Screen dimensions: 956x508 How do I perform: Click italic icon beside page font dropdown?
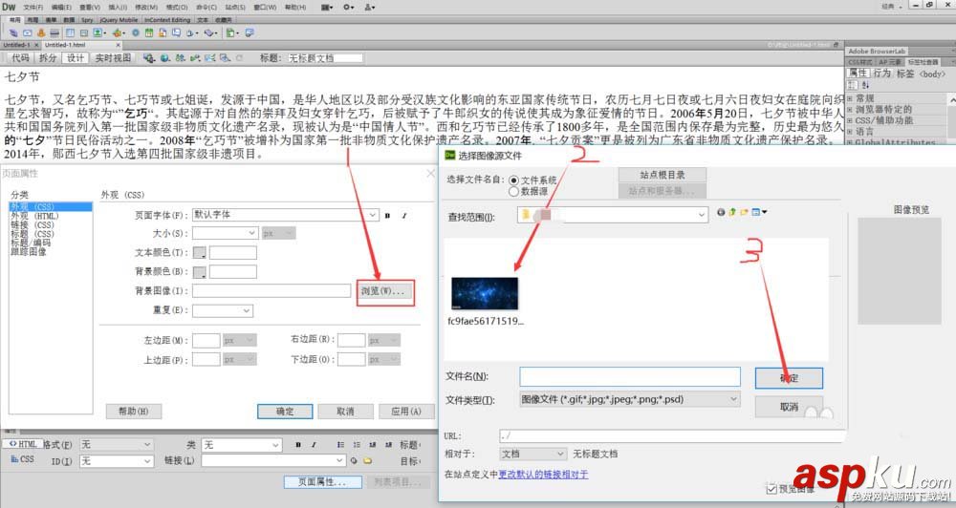click(403, 216)
